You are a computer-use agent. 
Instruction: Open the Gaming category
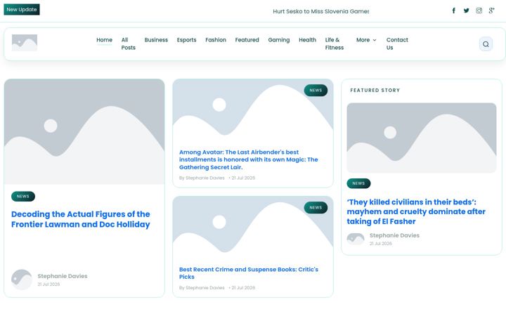point(279,40)
